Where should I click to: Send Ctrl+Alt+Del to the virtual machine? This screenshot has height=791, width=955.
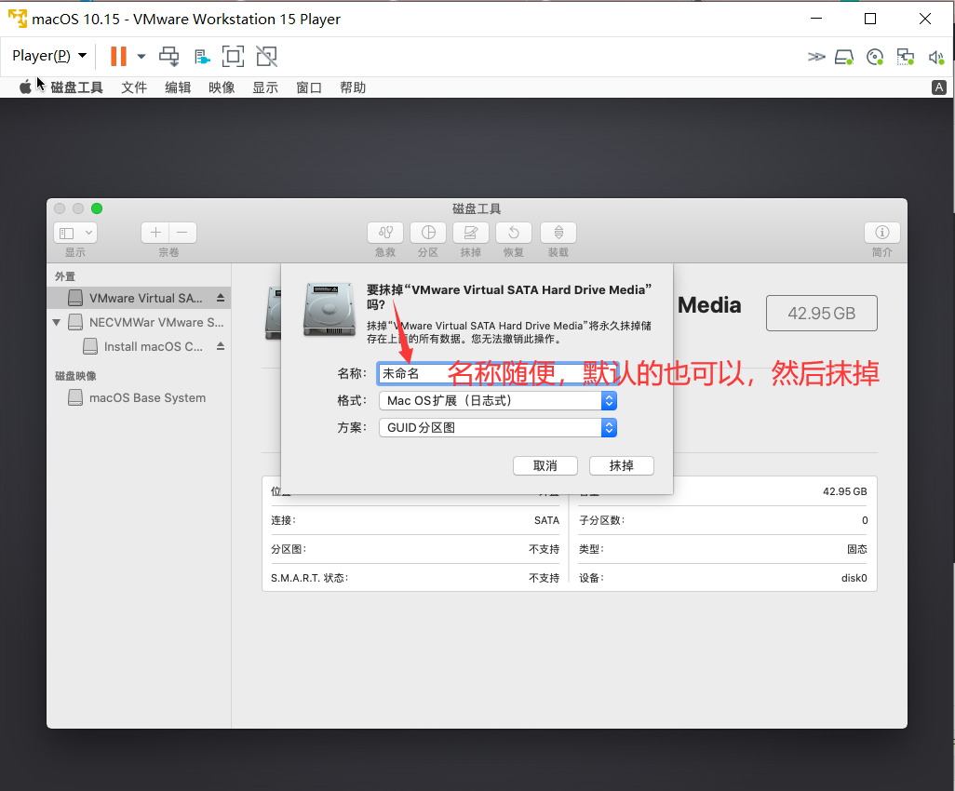pos(168,56)
